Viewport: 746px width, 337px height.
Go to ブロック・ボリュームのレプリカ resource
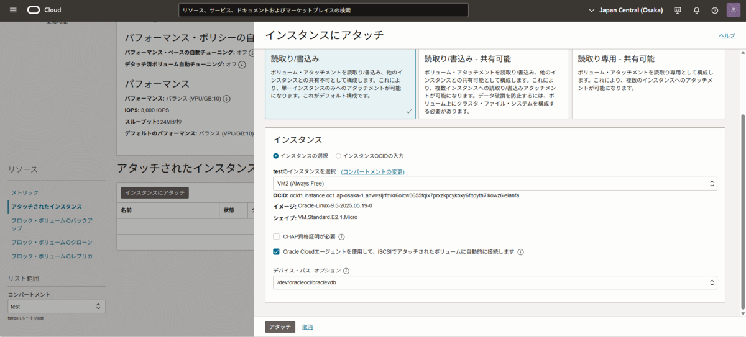point(52,256)
